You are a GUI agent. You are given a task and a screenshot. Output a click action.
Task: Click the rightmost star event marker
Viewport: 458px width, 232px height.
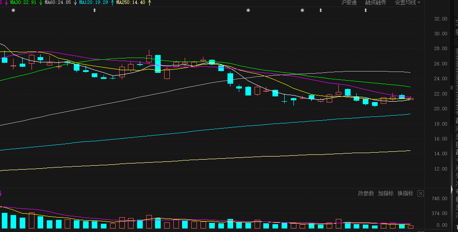click(302, 11)
